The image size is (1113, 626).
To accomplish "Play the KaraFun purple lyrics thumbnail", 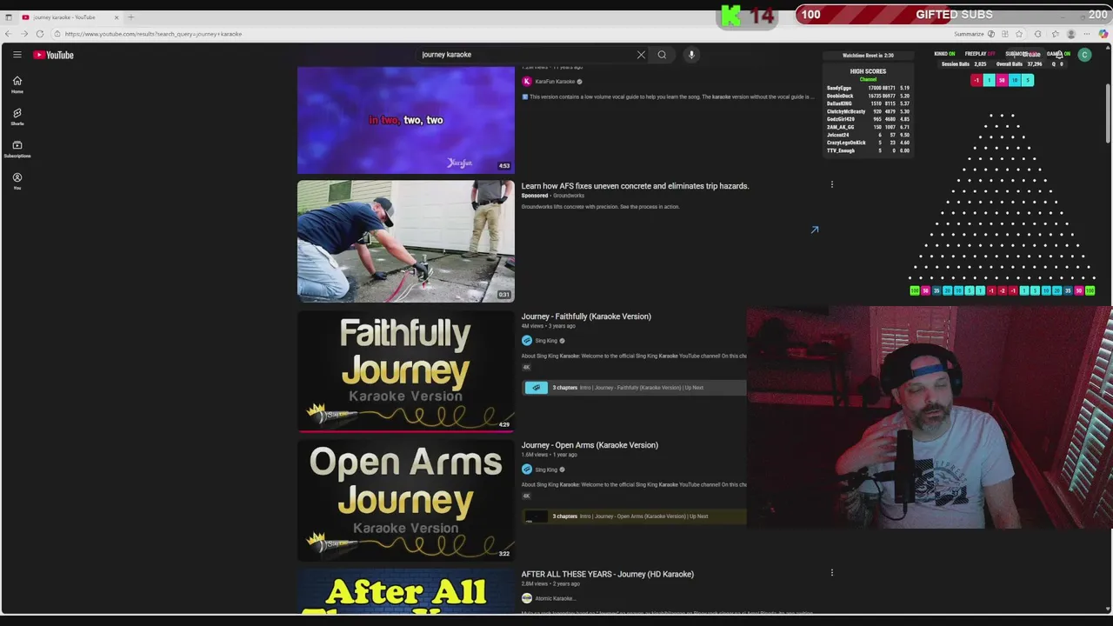I will (405, 120).
